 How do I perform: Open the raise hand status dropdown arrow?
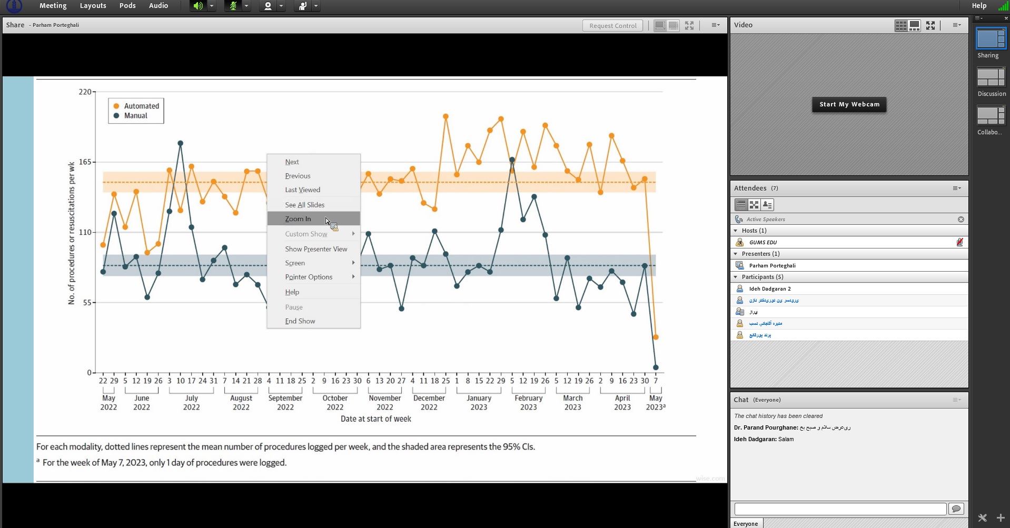(x=316, y=6)
